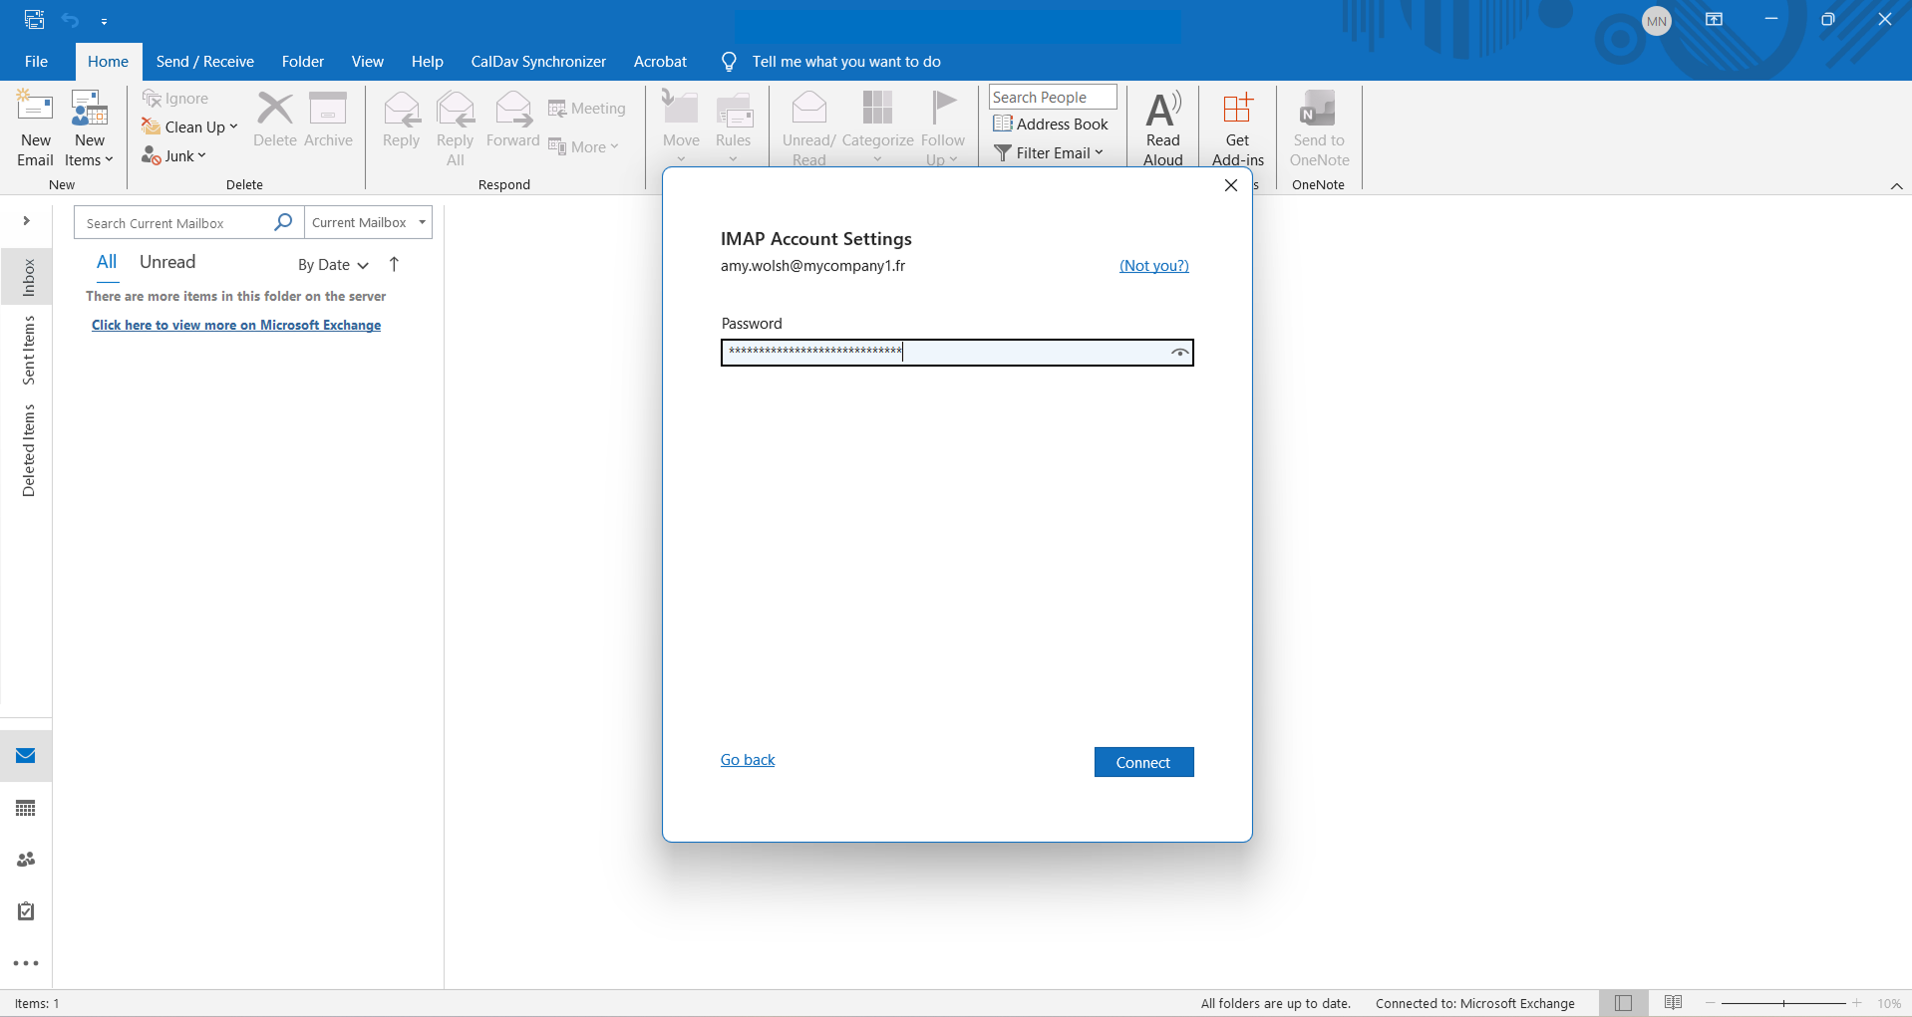Click the Reply icon
1912x1017 pixels.
(x=402, y=108)
